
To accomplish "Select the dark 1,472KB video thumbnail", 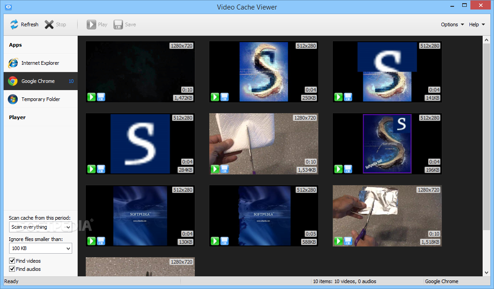I will point(140,72).
